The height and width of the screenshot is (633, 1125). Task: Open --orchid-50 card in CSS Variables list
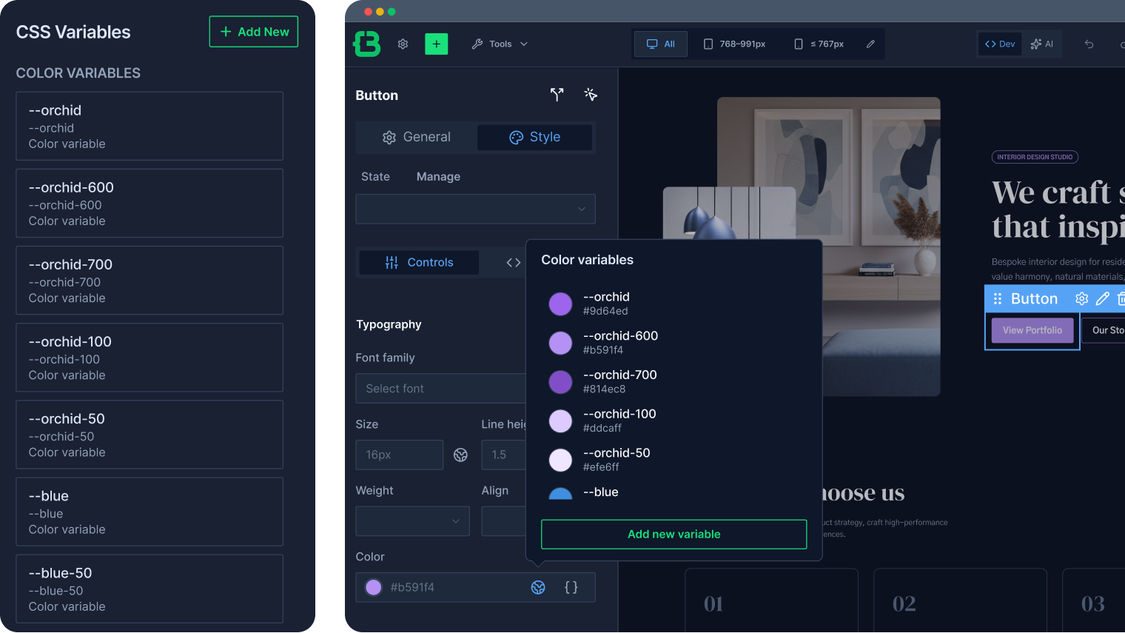coord(150,435)
